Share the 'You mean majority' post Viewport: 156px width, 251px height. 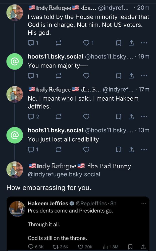pyautogui.click(x=131, y=76)
